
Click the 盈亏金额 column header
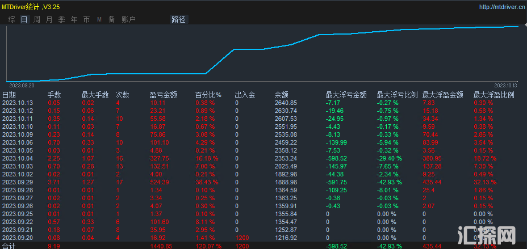point(163,95)
